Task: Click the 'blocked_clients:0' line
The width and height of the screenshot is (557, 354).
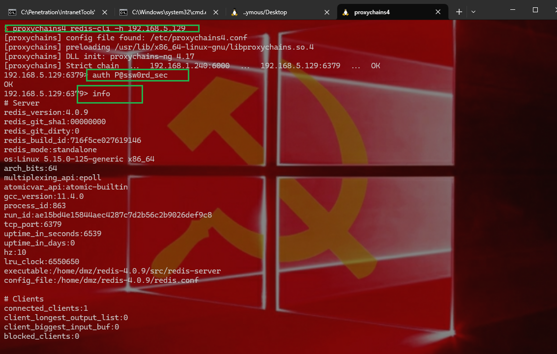Action: coord(42,336)
